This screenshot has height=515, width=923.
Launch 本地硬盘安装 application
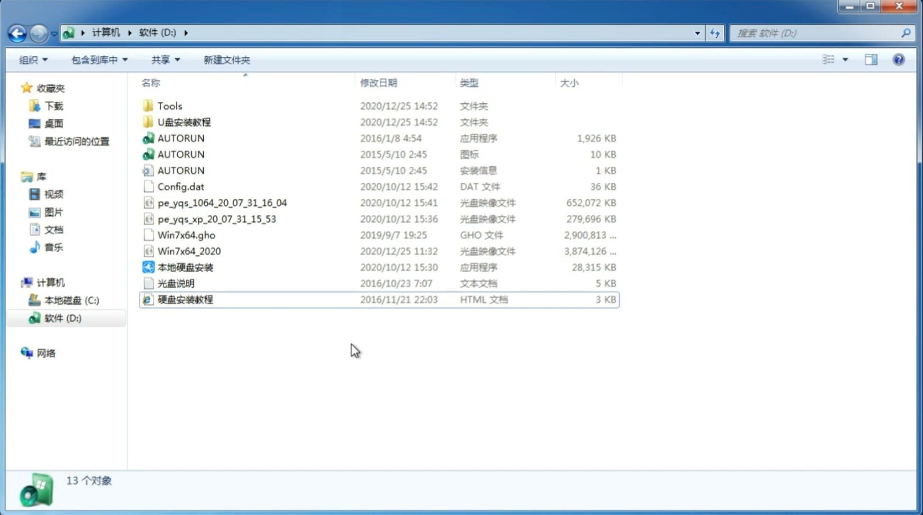(185, 267)
